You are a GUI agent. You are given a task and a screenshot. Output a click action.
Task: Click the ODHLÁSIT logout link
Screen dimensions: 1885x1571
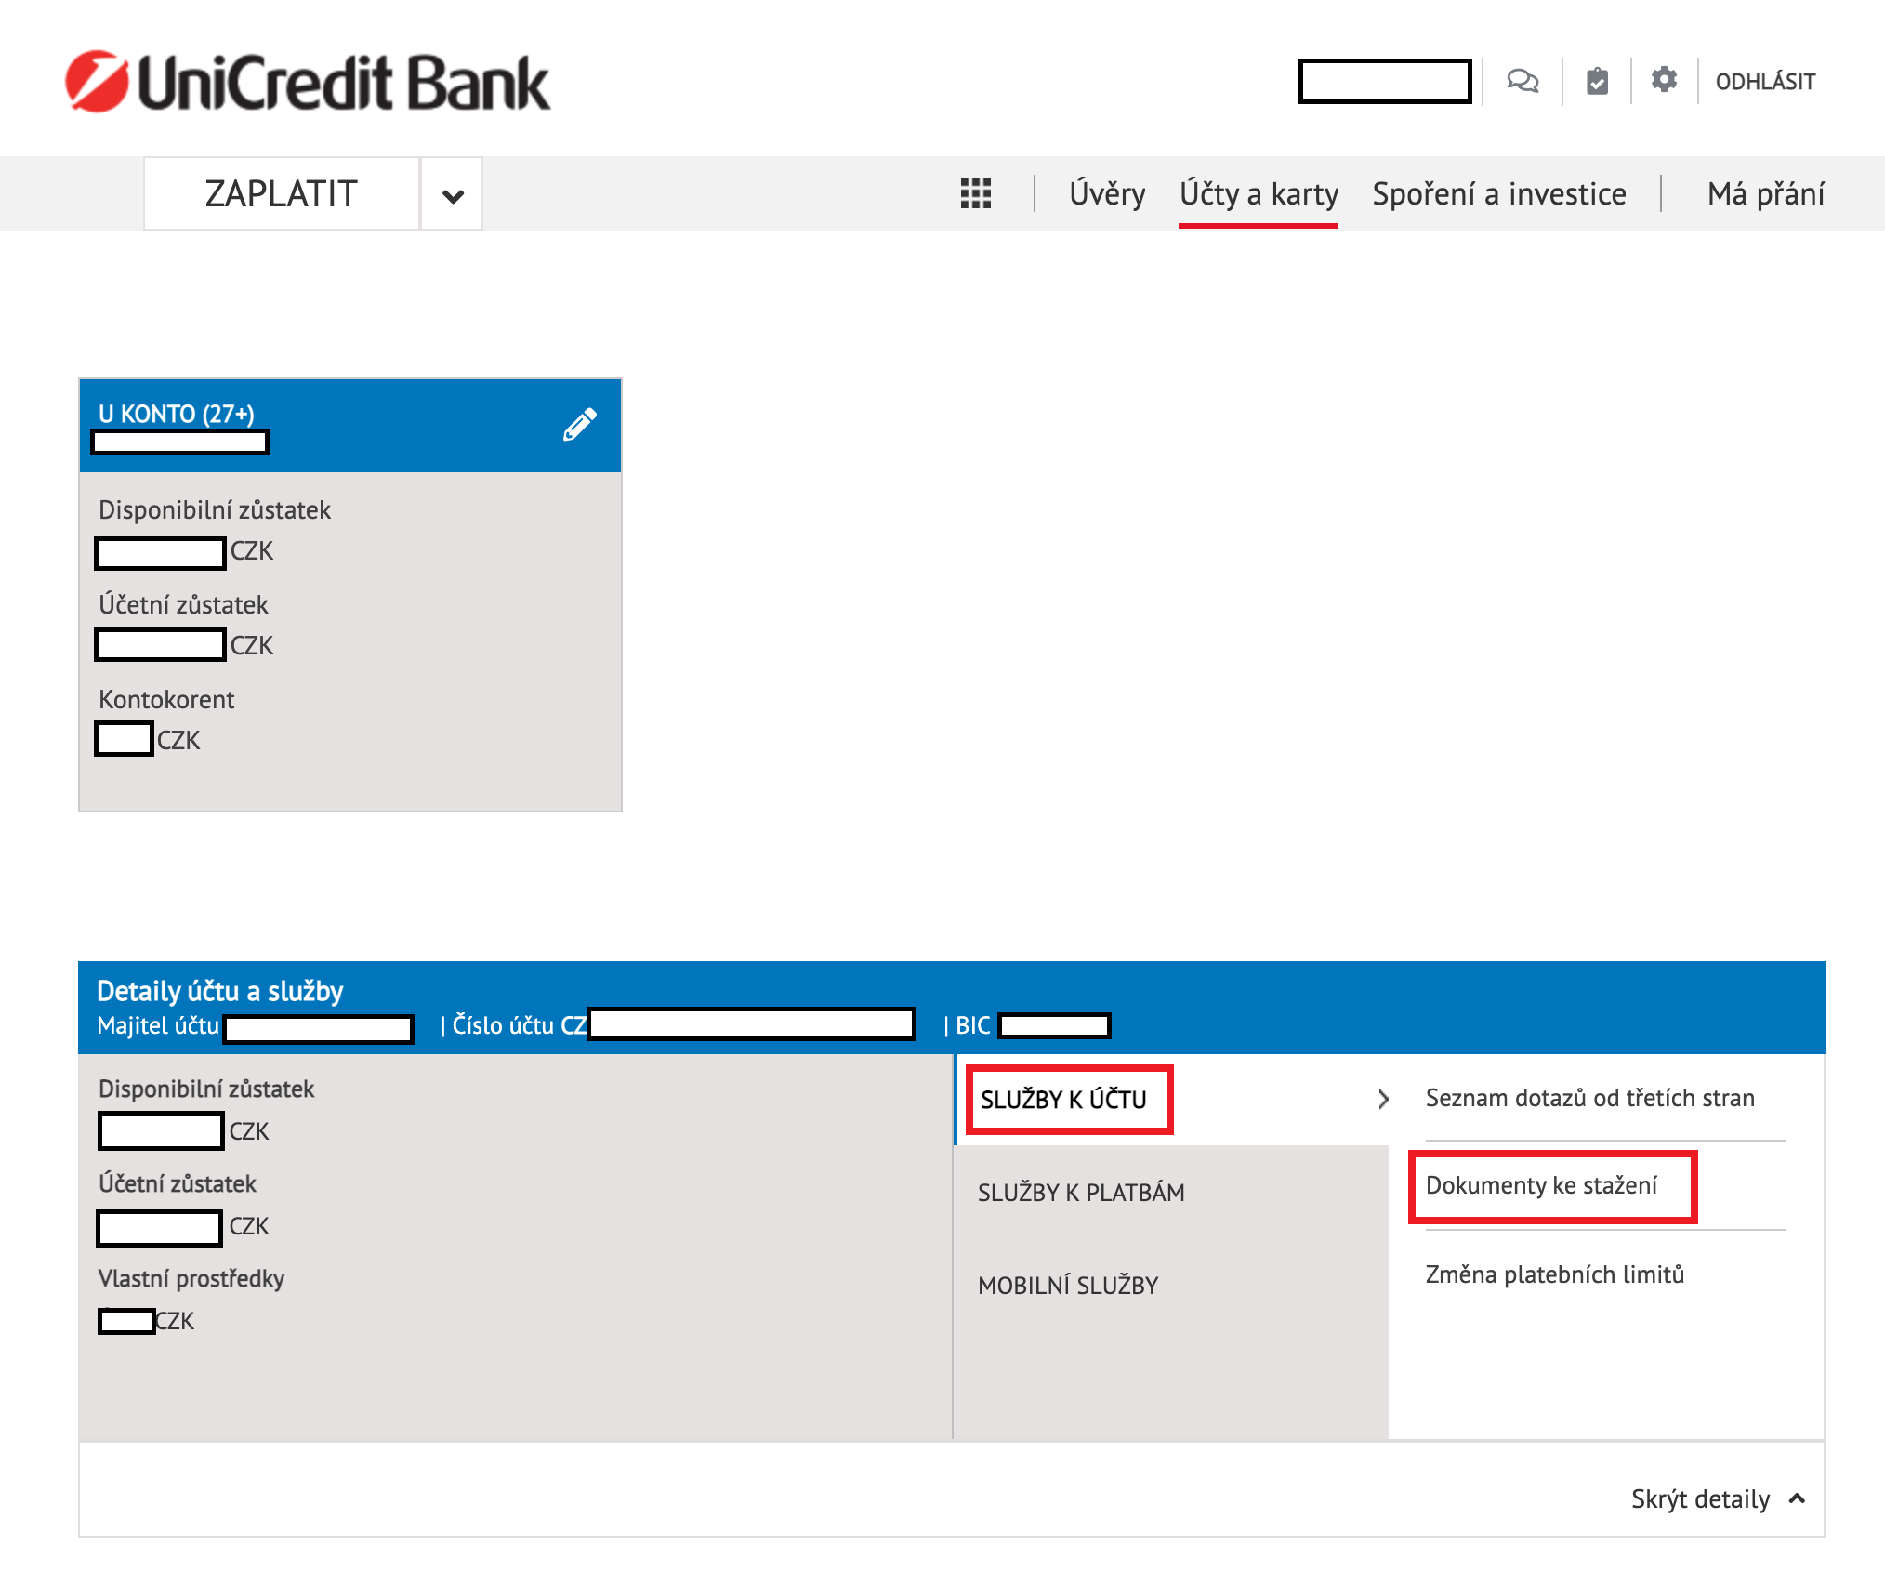[x=1765, y=82]
